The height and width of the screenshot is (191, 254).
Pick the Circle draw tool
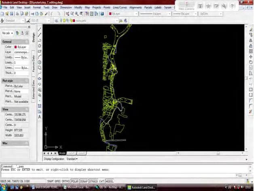click(40, 62)
